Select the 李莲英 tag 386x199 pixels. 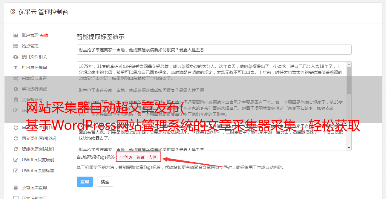tap(126, 157)
